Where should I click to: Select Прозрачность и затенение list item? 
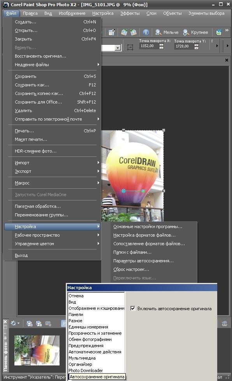[x=96, y=333]
